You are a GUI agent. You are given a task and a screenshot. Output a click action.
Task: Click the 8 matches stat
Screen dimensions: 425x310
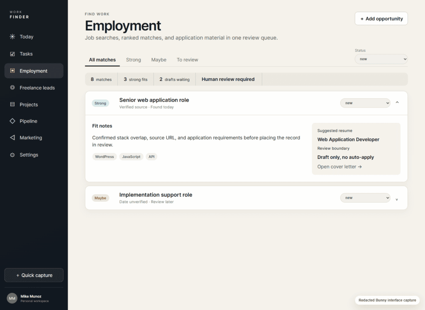tap(101, 79)
